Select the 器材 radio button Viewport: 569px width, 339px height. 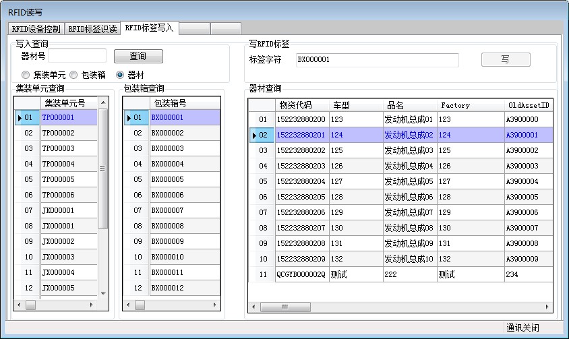[121, 75]
